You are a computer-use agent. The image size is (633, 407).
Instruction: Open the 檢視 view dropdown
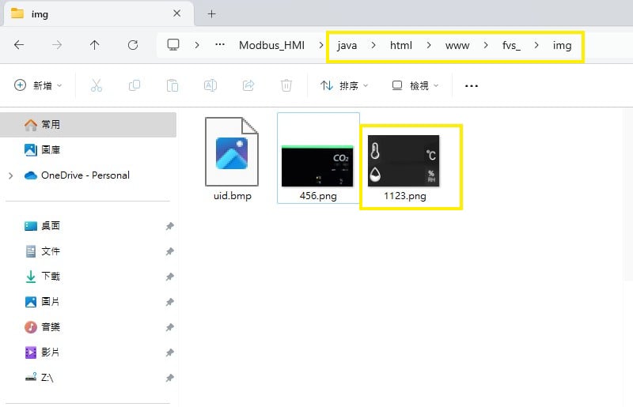(415, 85)
